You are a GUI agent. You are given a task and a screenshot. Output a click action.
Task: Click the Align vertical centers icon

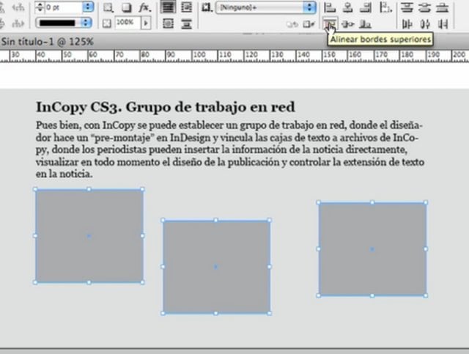(347, 24)
